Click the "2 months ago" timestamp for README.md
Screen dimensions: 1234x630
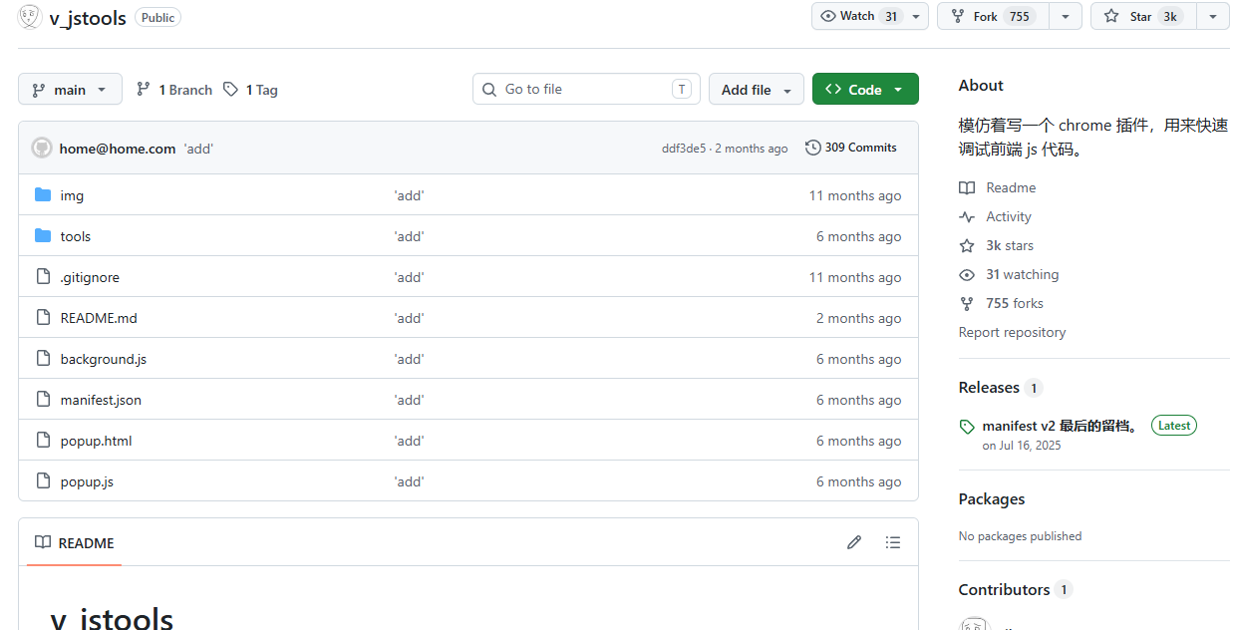[859, 318]
